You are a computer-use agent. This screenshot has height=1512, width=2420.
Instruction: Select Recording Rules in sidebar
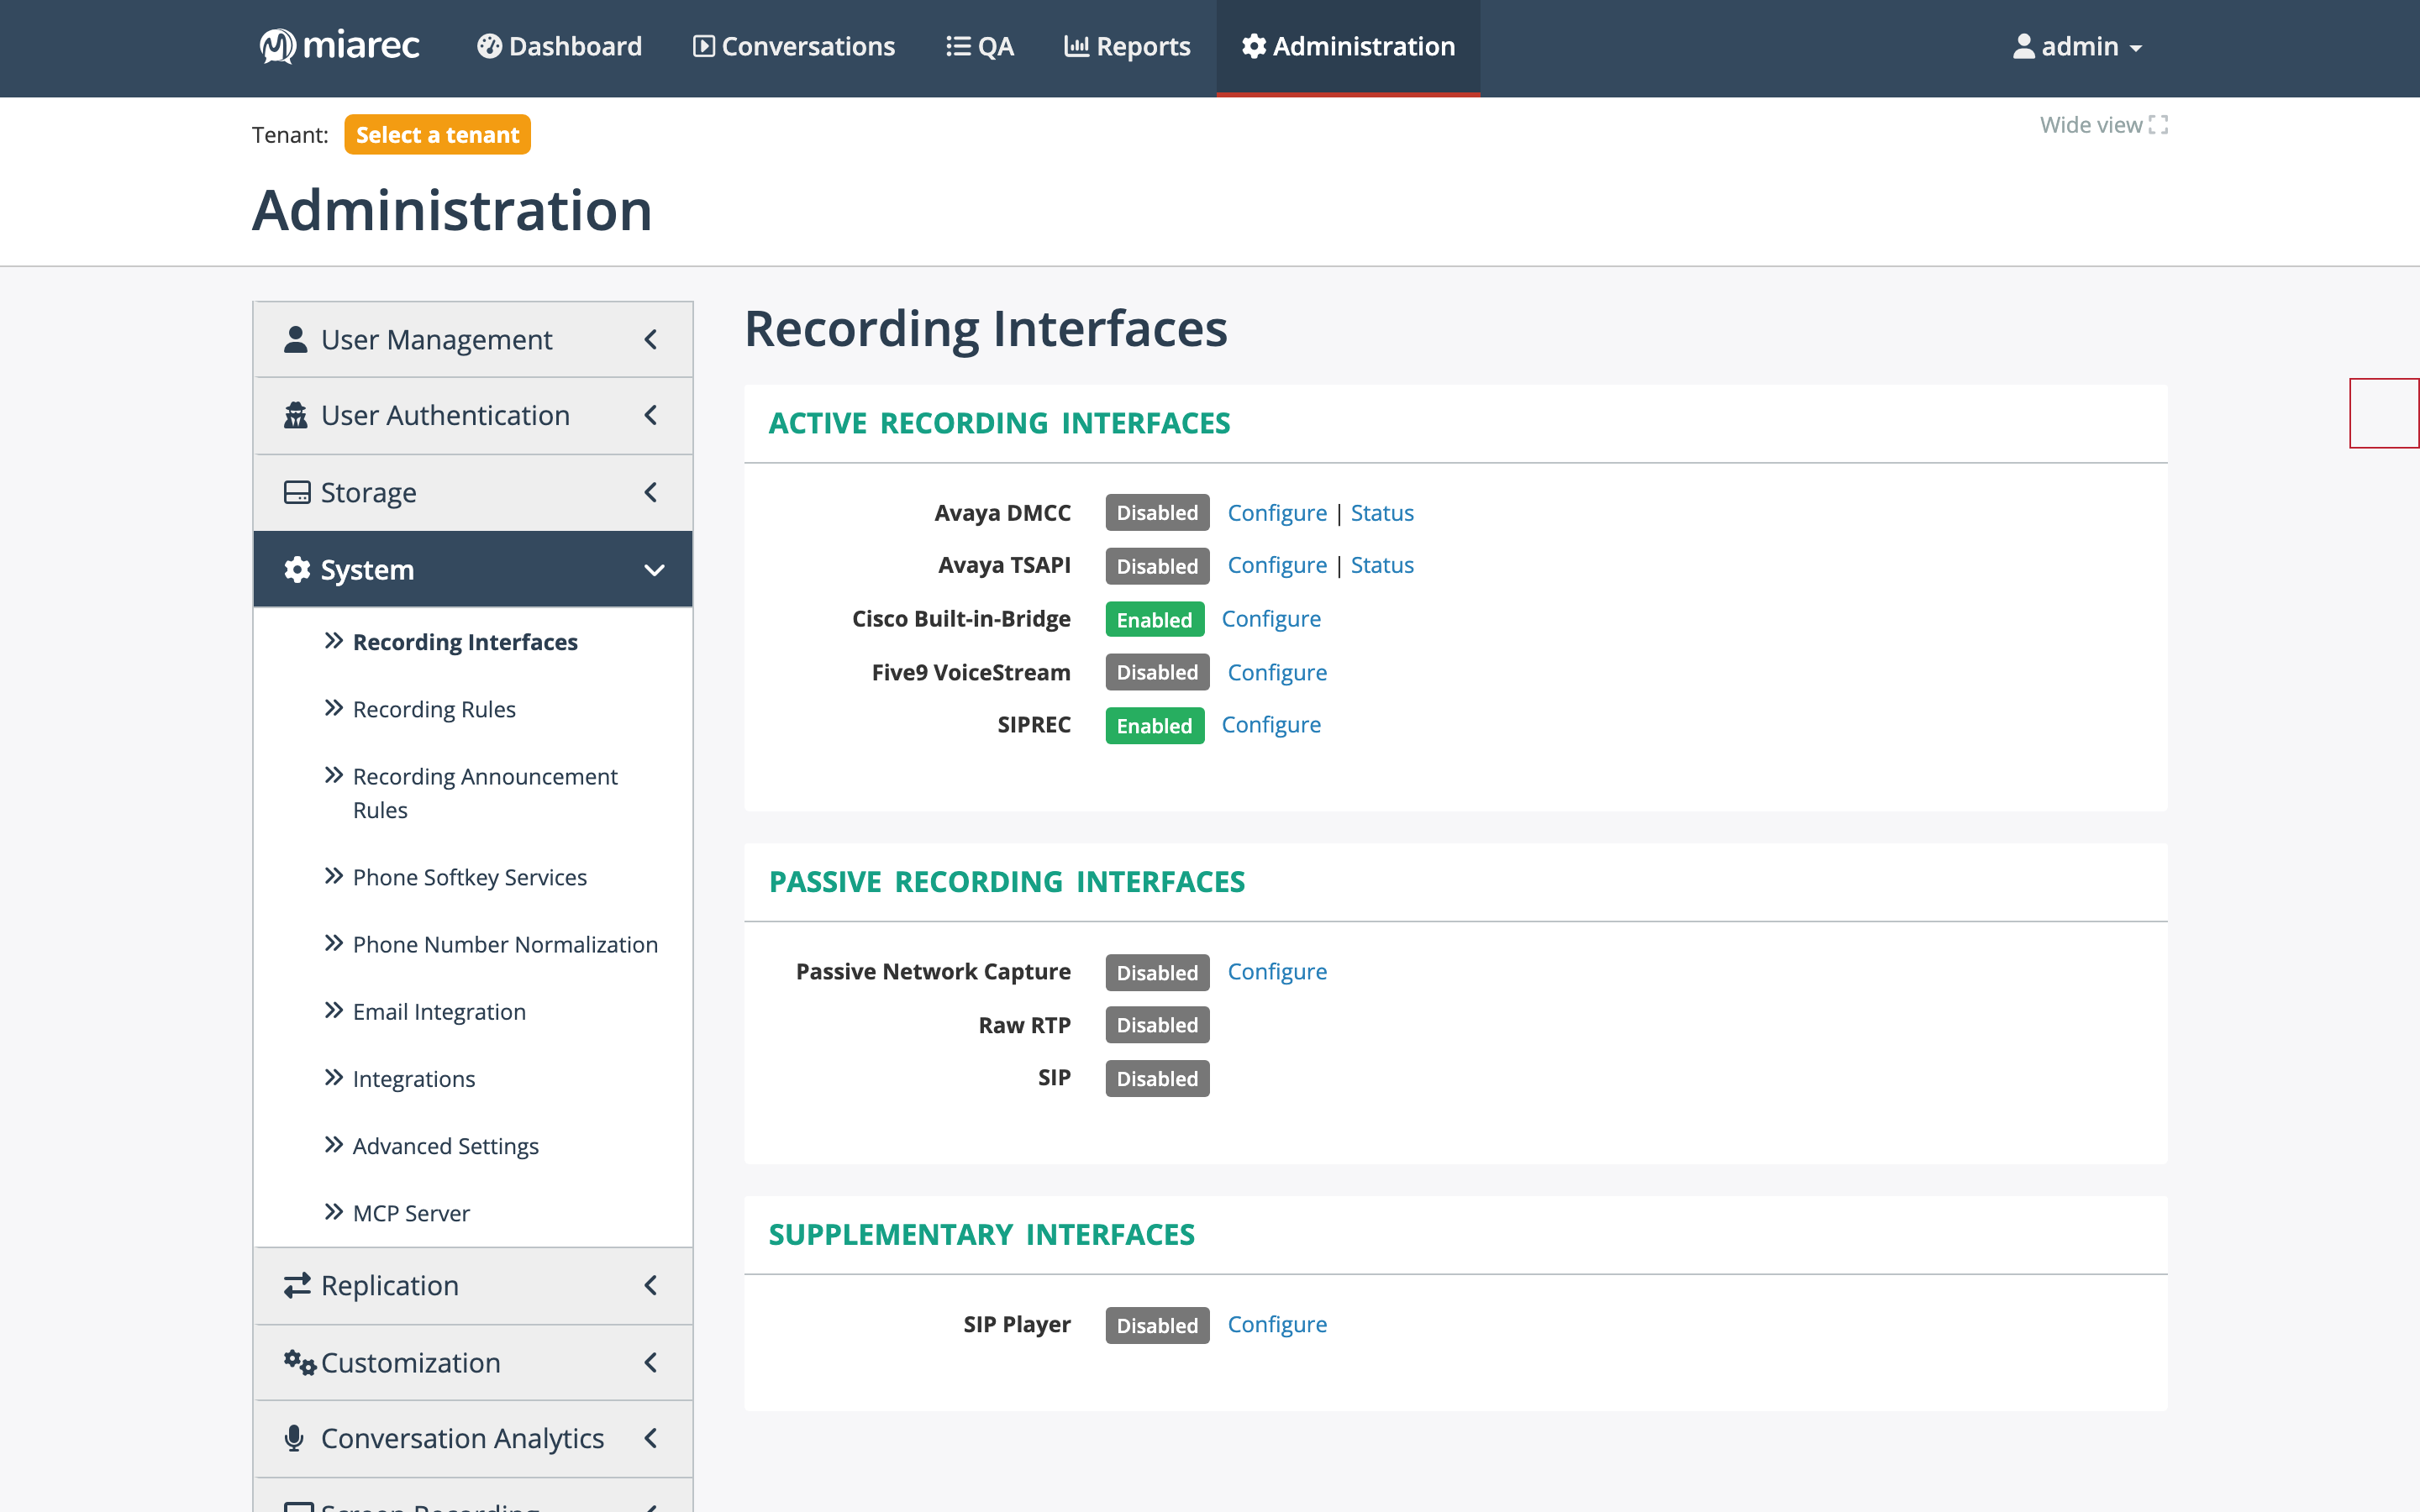pos(434,709)
